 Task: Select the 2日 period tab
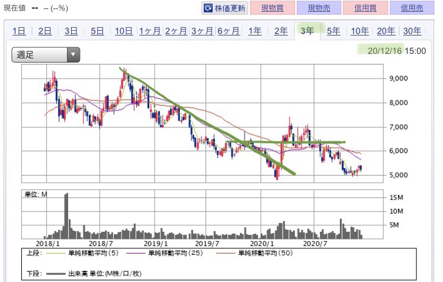[x=45, y=31]
